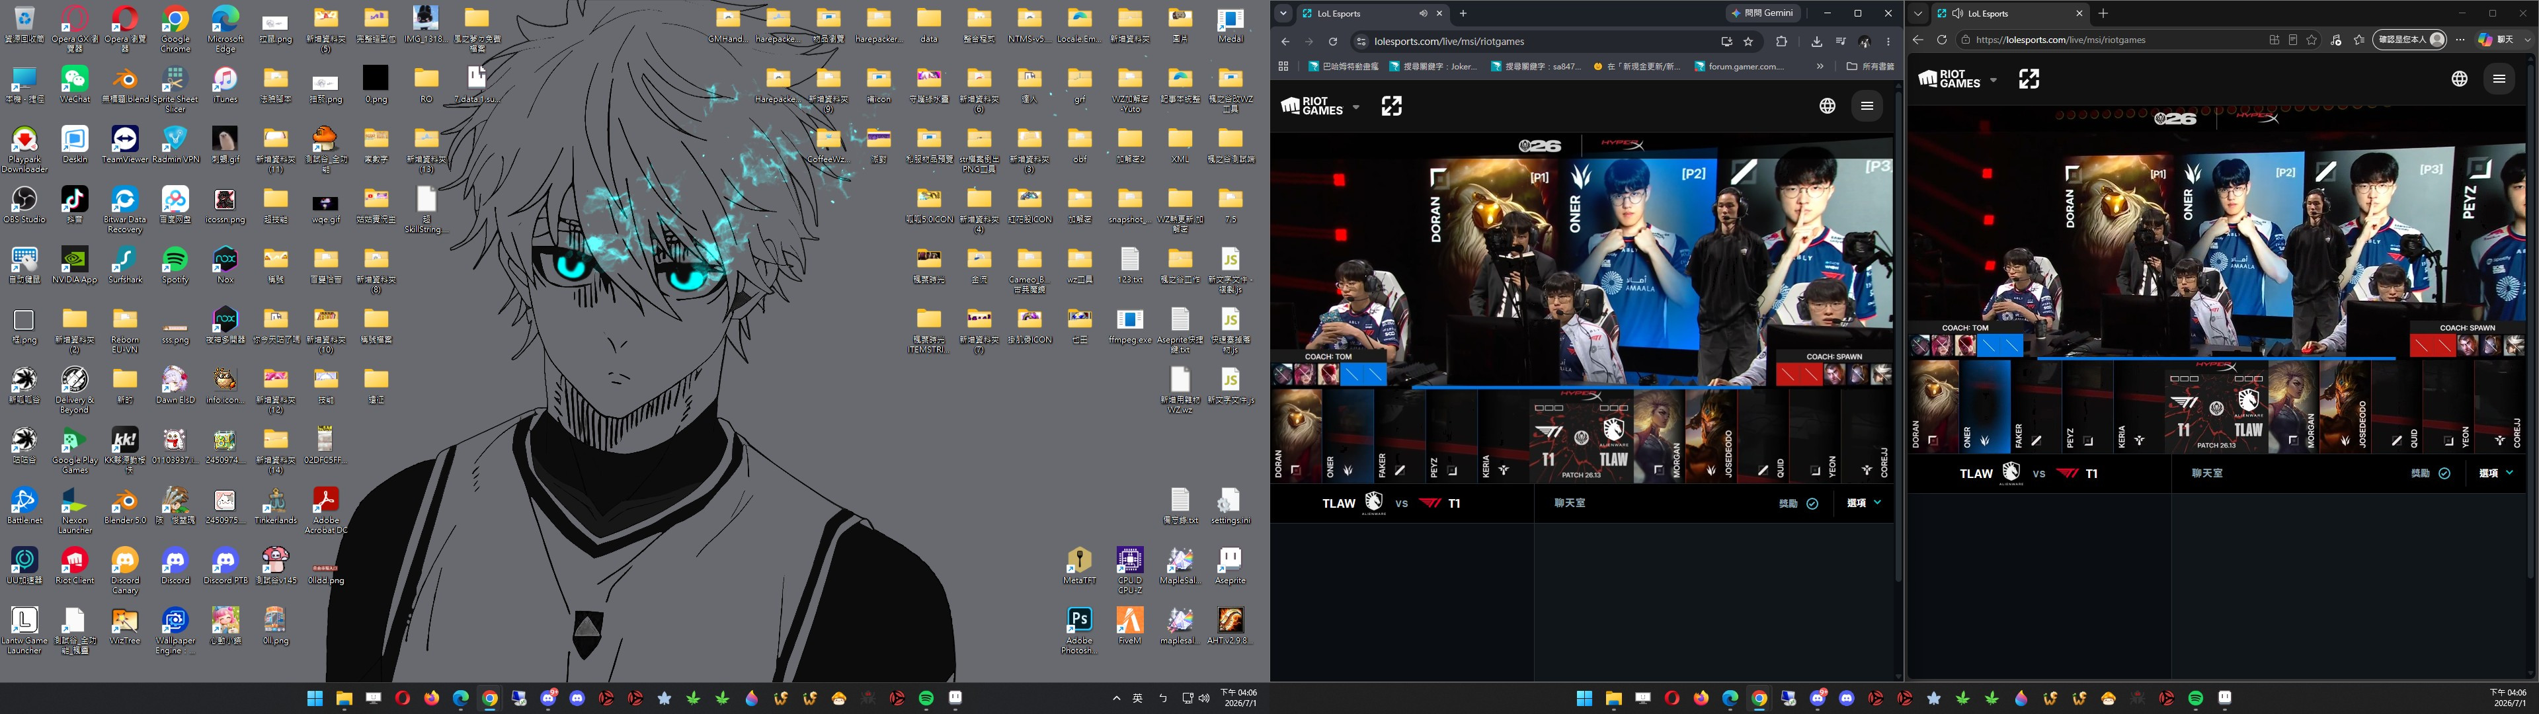Select the Spotify desktop shortcut
The image size is (2539, 714).
point(175,264)
